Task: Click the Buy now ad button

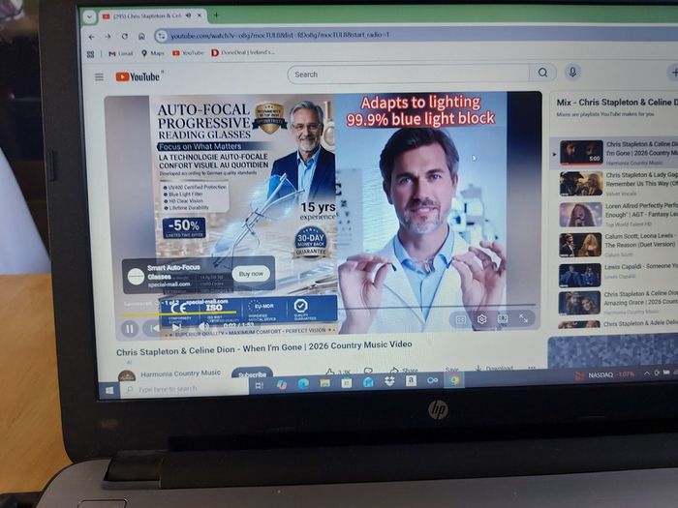Action: point(251,274)
